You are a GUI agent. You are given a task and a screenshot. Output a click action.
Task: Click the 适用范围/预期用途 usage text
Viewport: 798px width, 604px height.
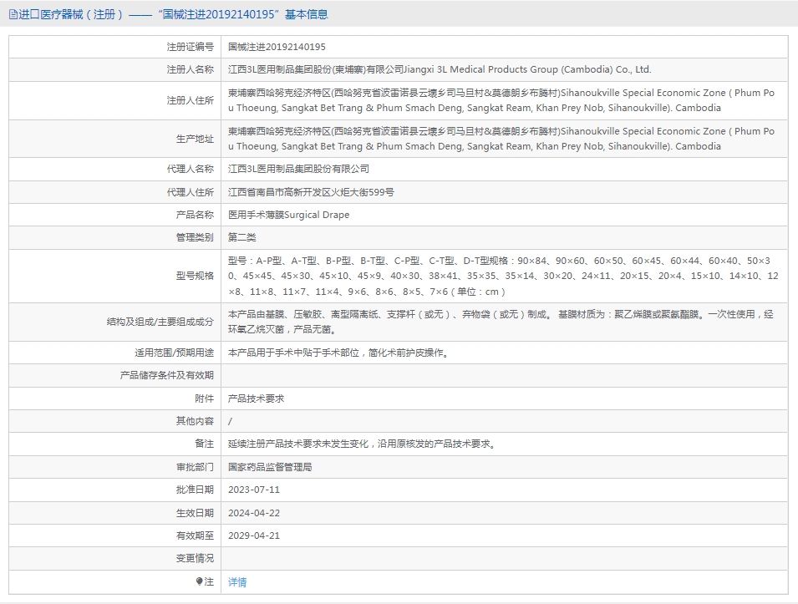(340, 353)
